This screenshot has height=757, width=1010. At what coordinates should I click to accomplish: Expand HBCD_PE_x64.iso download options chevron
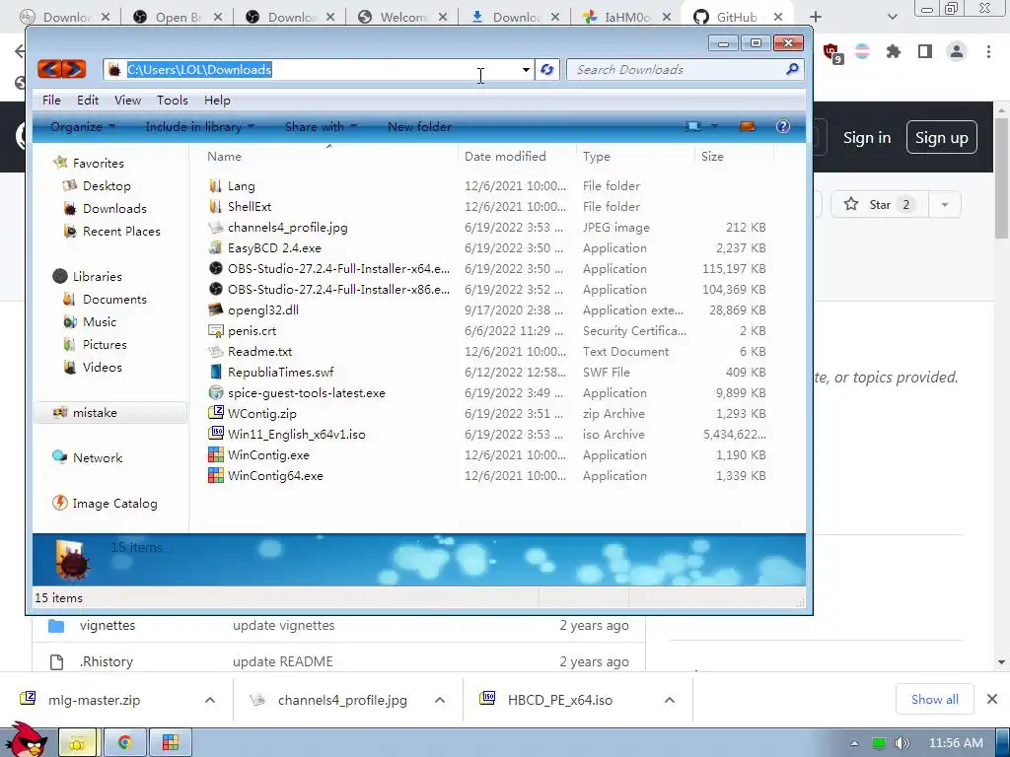point(670,700)
